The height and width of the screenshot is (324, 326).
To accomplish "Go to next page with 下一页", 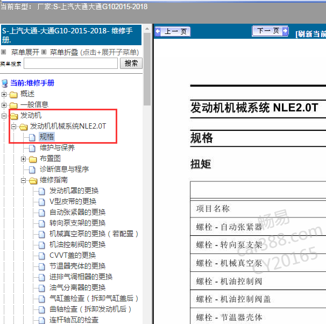I will click(x=270, y=31).
